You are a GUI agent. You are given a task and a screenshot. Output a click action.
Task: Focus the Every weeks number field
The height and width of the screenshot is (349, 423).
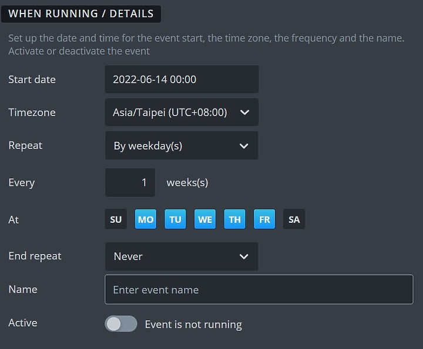coord(130,182)
